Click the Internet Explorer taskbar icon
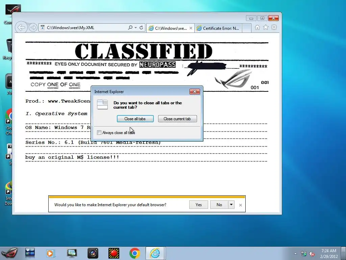The width and height of the screenshot is (346, 260). point(155,253)
